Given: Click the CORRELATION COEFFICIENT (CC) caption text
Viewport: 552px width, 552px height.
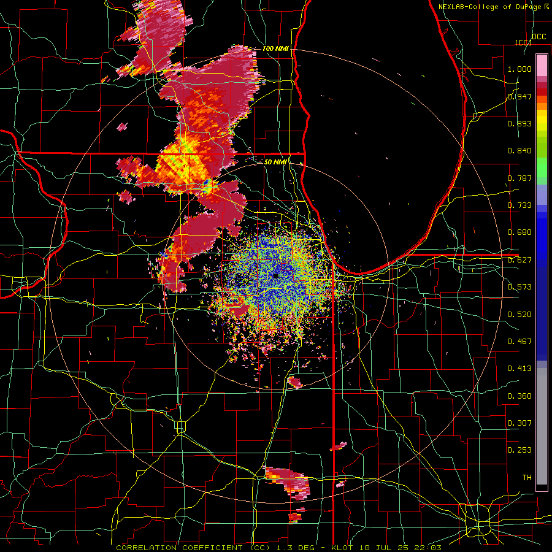Looking at the screenshot, I should tap(193, 548).
